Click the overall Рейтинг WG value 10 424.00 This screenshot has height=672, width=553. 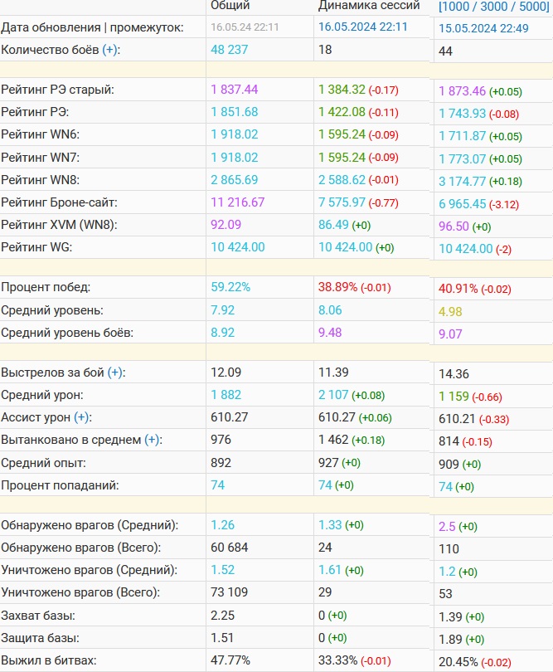(x=238, y=246)
